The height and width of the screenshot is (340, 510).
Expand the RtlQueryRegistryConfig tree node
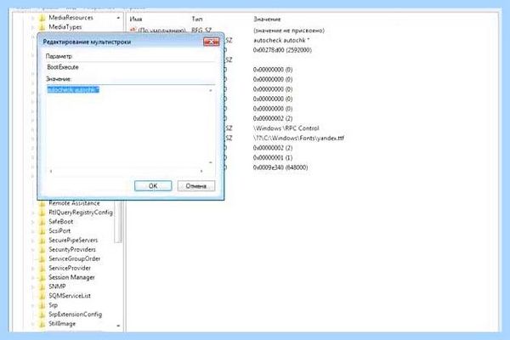(x=33, y=212)
